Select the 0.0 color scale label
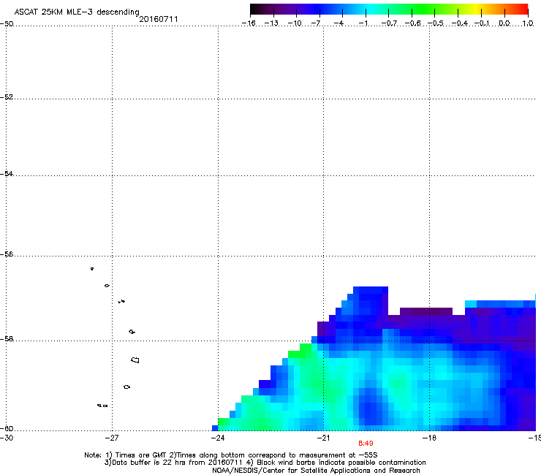Screen dimensions: 541x475 click(504, 23)
